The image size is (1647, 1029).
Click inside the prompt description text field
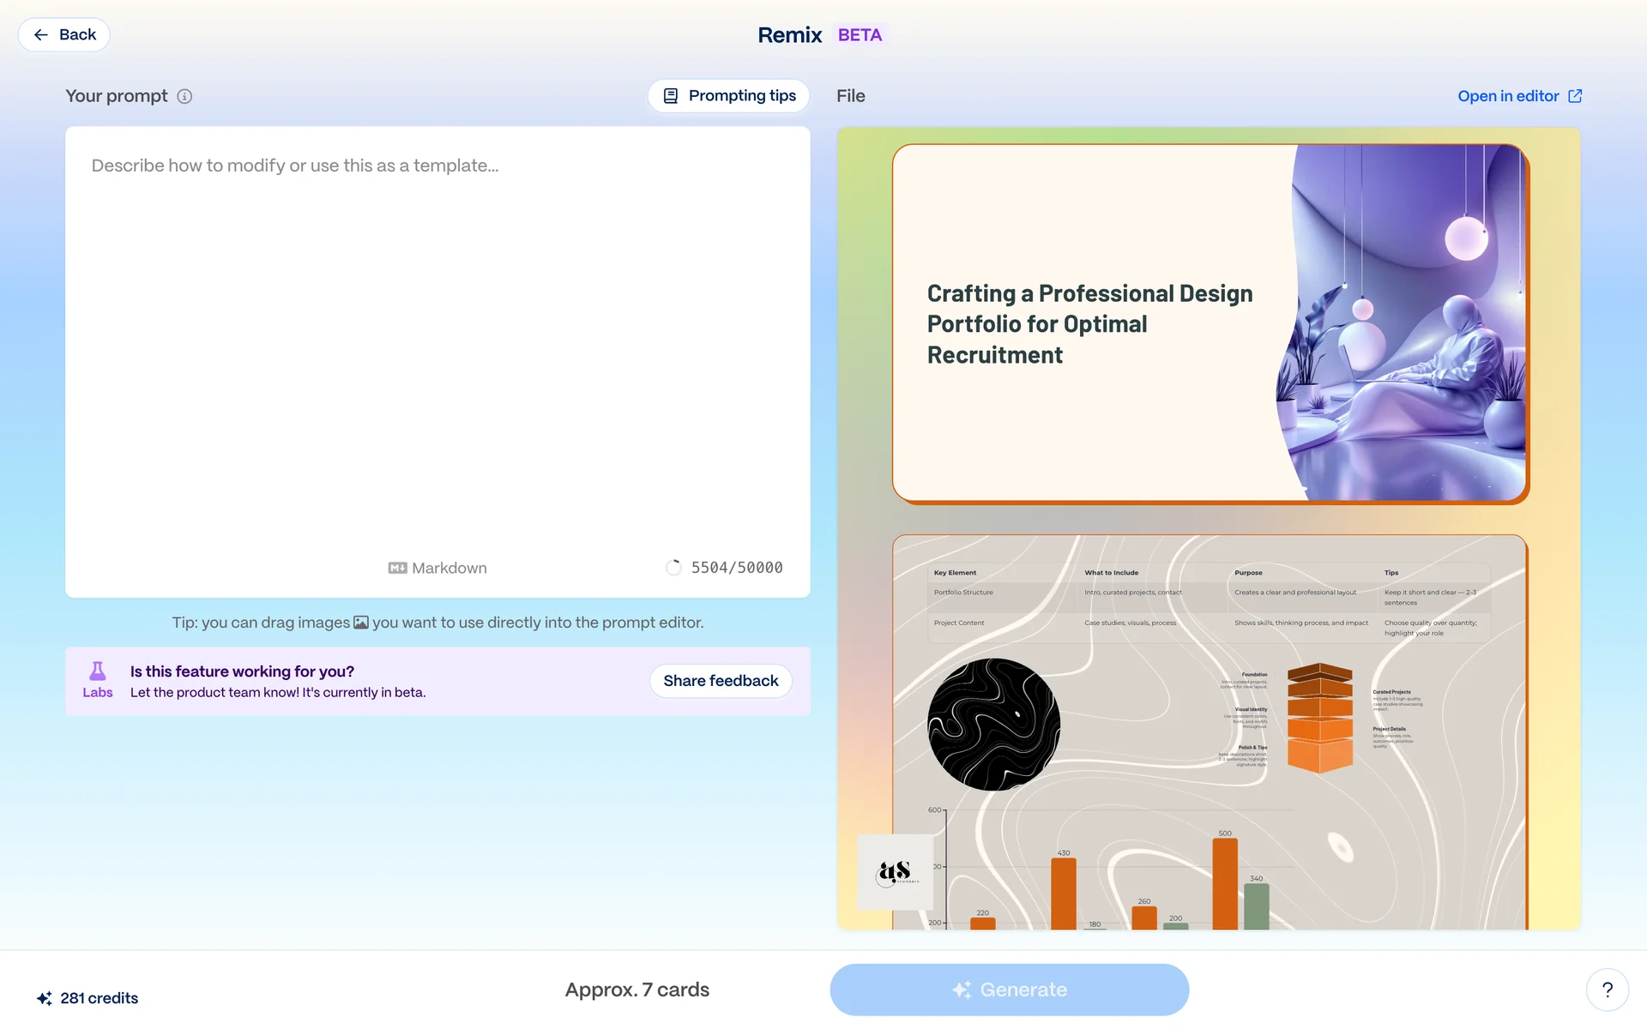437,343
